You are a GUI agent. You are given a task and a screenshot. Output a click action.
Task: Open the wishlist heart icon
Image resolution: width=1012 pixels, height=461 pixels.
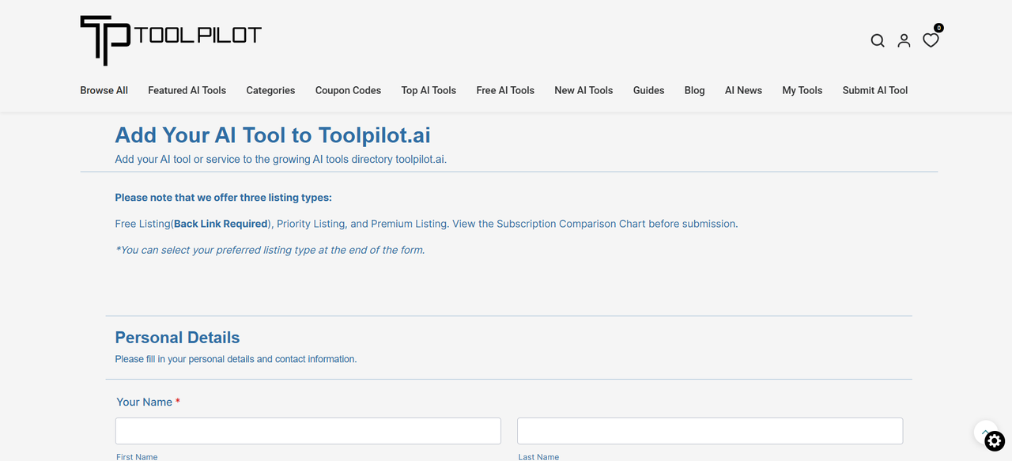(x=931, y=40)
